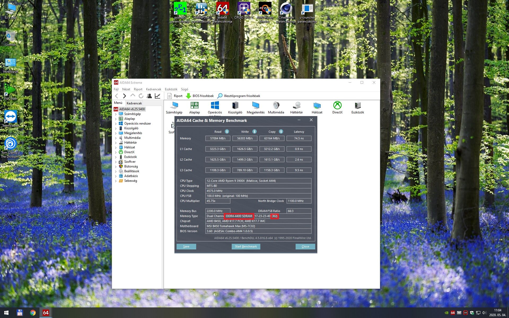Open the Operációs rendszer category icon

215,109
